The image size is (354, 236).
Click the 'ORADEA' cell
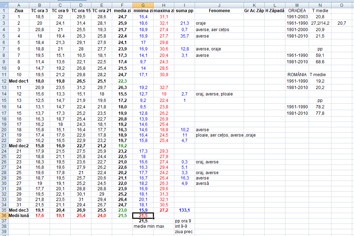point(297,11)
